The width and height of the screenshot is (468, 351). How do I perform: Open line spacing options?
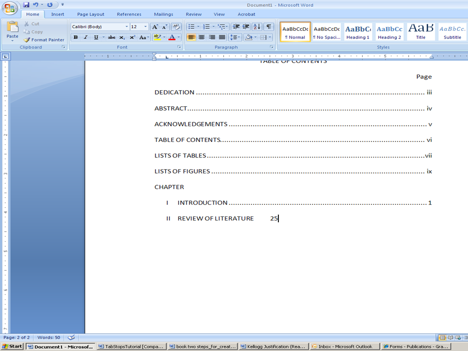tap(235, 38)
